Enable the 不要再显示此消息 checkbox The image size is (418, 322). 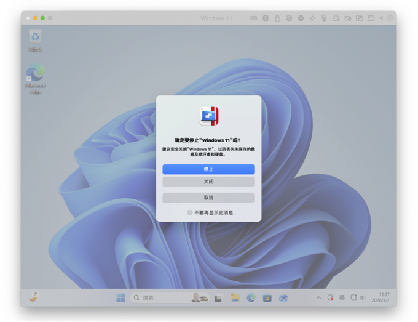click(190, 212)
